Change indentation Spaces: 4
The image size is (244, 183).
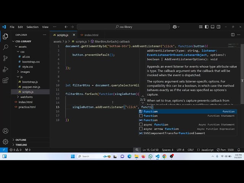pos(167,150)
